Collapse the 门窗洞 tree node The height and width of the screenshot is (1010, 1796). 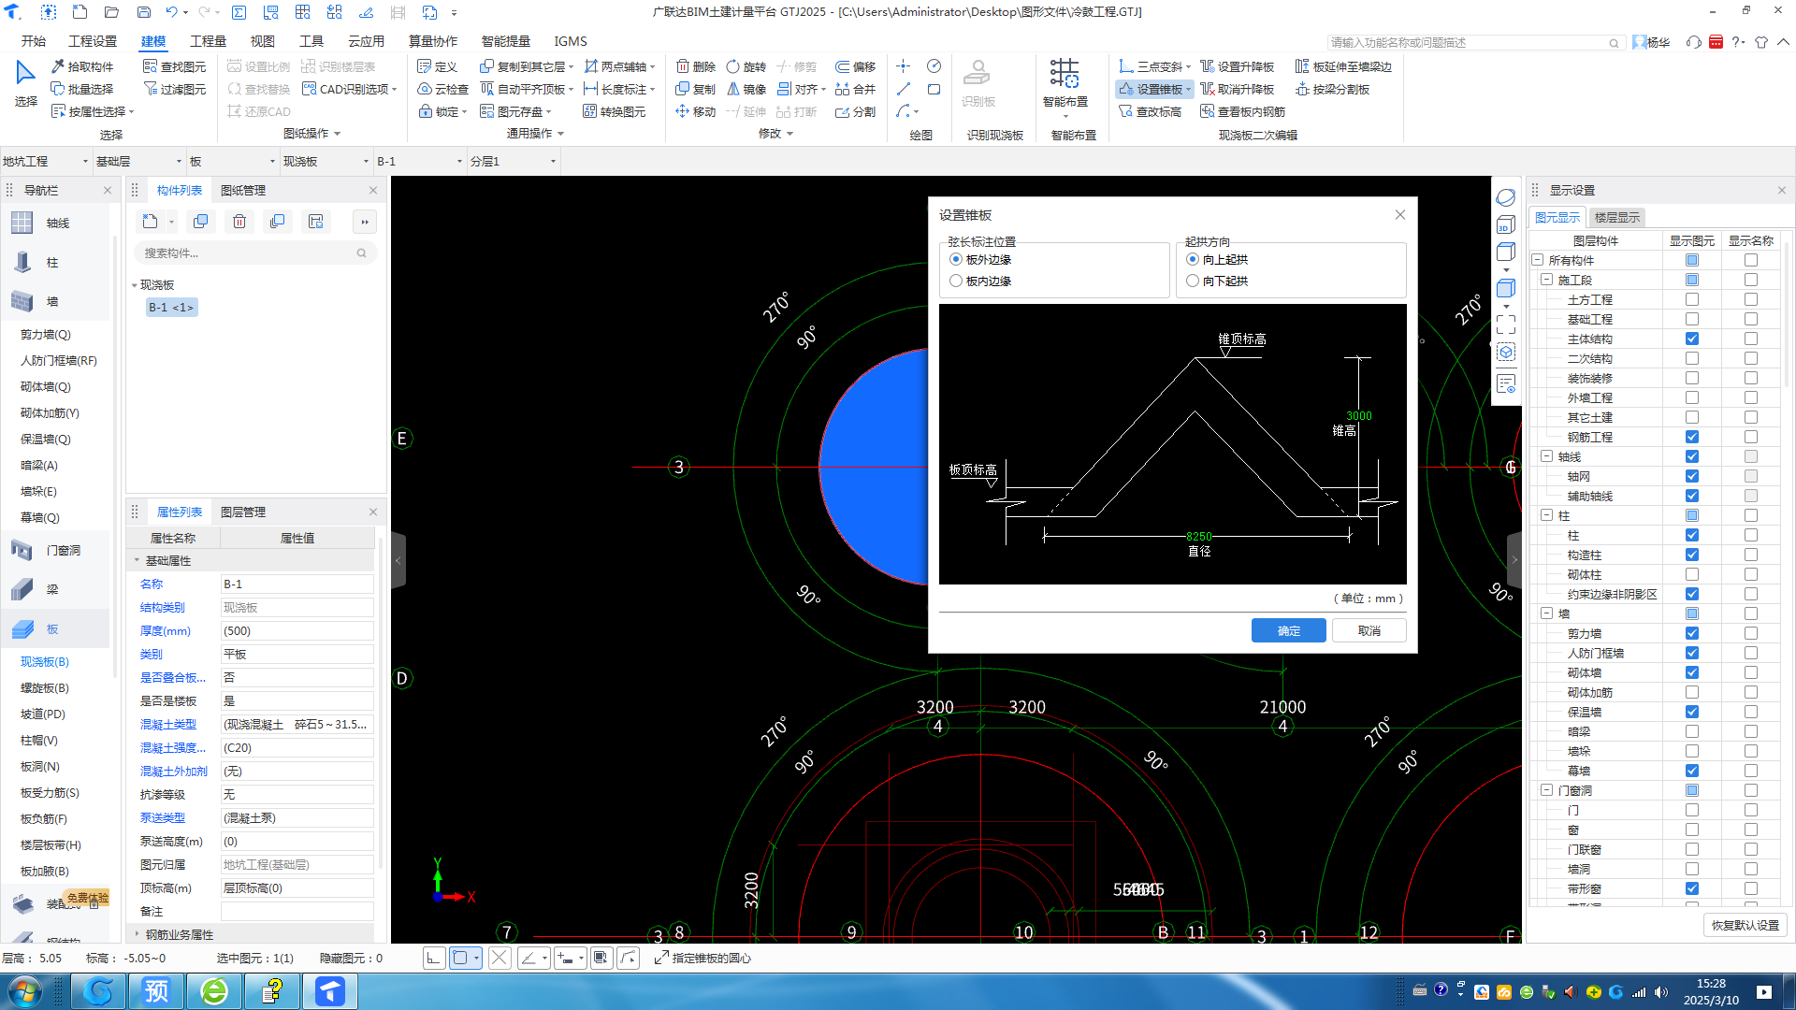[x=1546, y=790]
